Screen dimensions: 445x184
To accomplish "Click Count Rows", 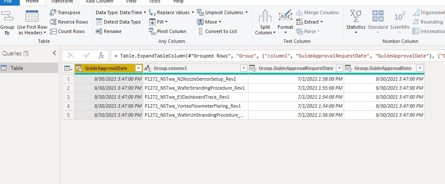I will (67, 31).
